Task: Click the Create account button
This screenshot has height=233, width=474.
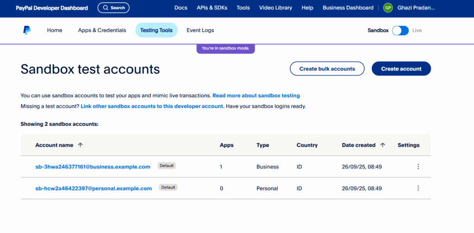Action: 401,69
